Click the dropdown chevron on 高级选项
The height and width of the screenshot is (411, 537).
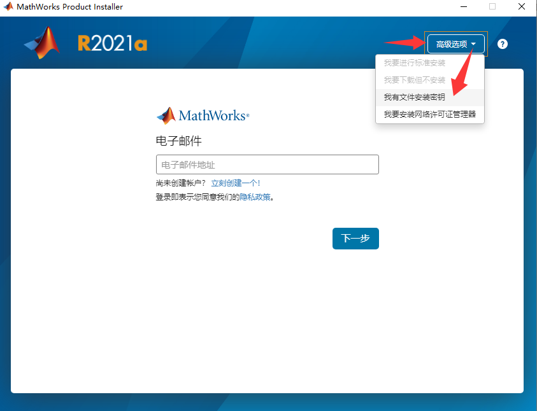474,44
